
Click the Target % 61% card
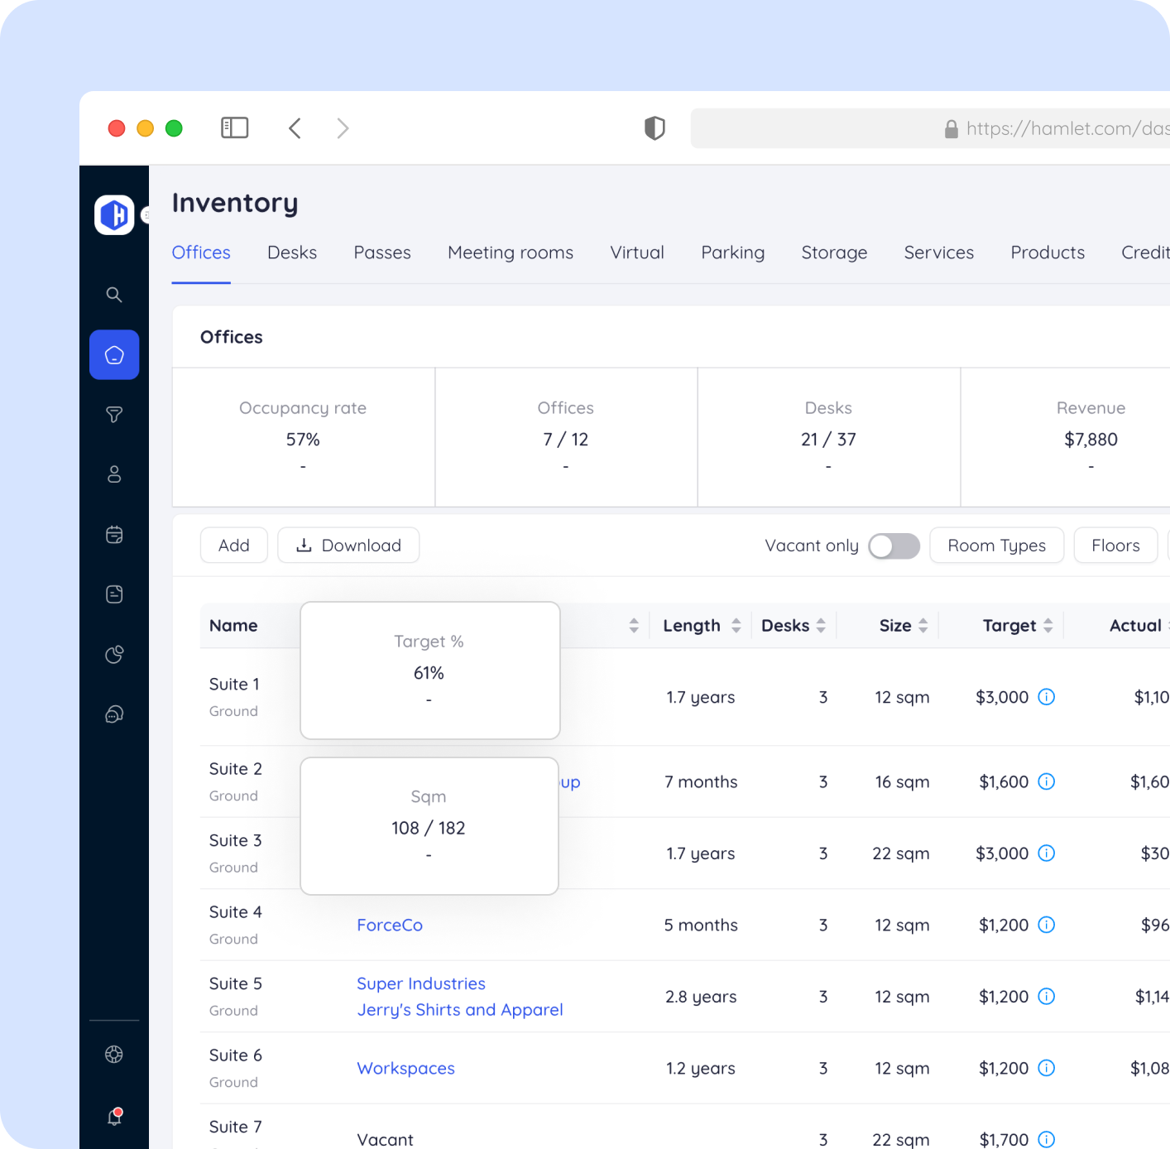[x=430, y=671]
